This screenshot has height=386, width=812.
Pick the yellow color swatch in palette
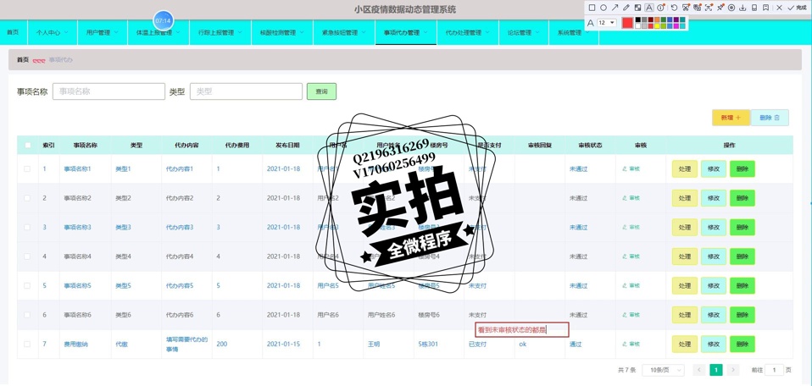click(x=657, y=25)
